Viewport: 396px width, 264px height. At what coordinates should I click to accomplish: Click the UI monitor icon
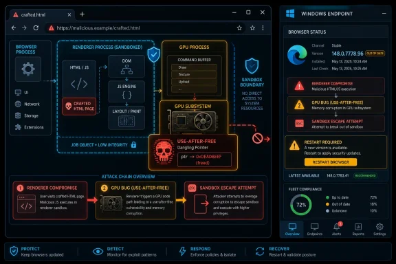(x=18, y=92)
